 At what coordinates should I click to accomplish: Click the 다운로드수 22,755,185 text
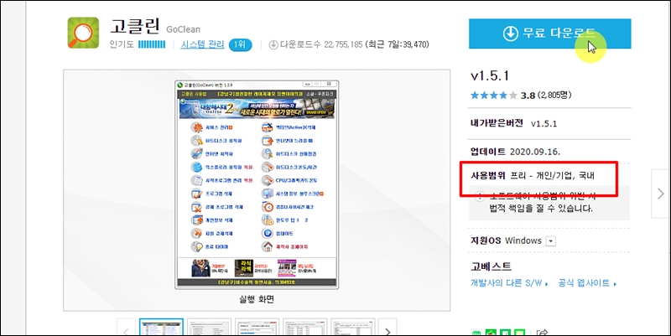[321, 44]
